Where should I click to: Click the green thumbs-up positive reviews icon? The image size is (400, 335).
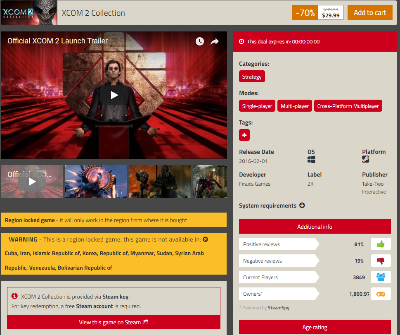(381, 244)
